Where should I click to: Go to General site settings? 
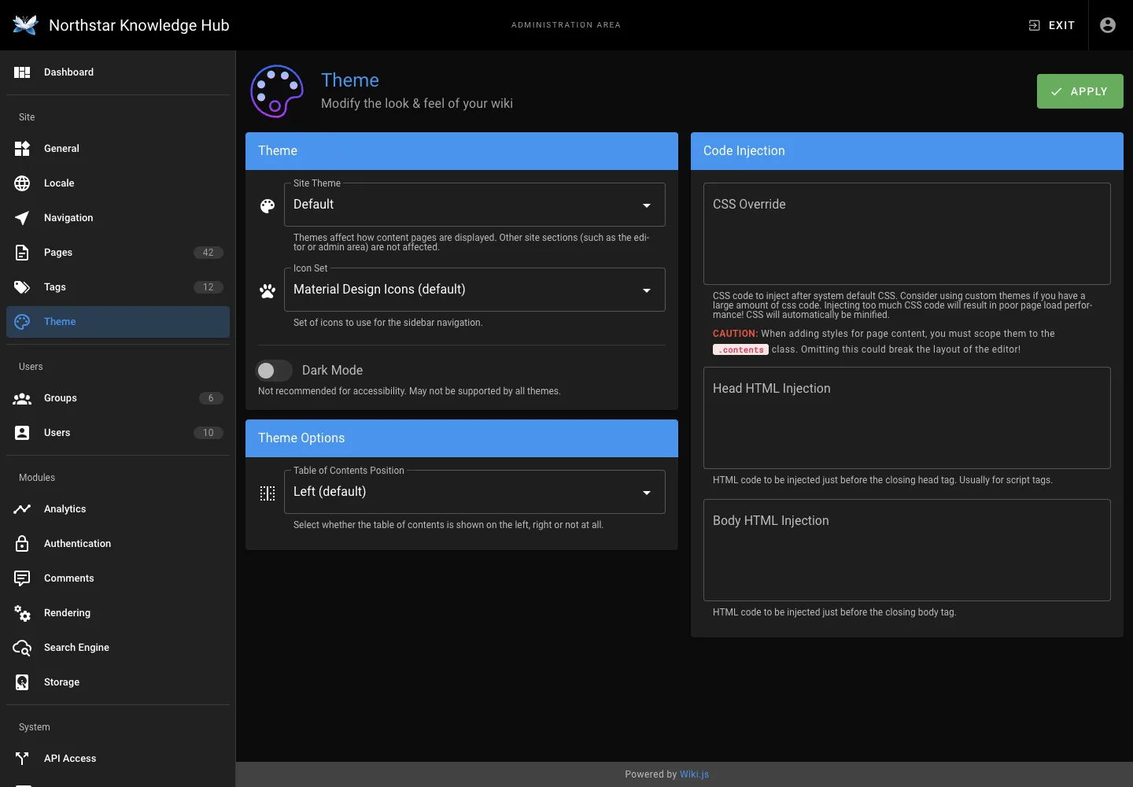(118, 149)
